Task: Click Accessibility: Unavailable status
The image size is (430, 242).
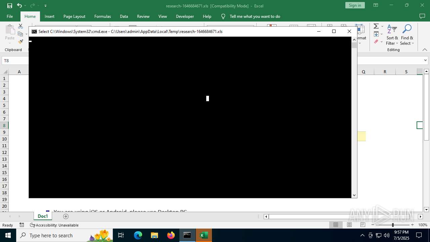Action: (x=54, y=225)
